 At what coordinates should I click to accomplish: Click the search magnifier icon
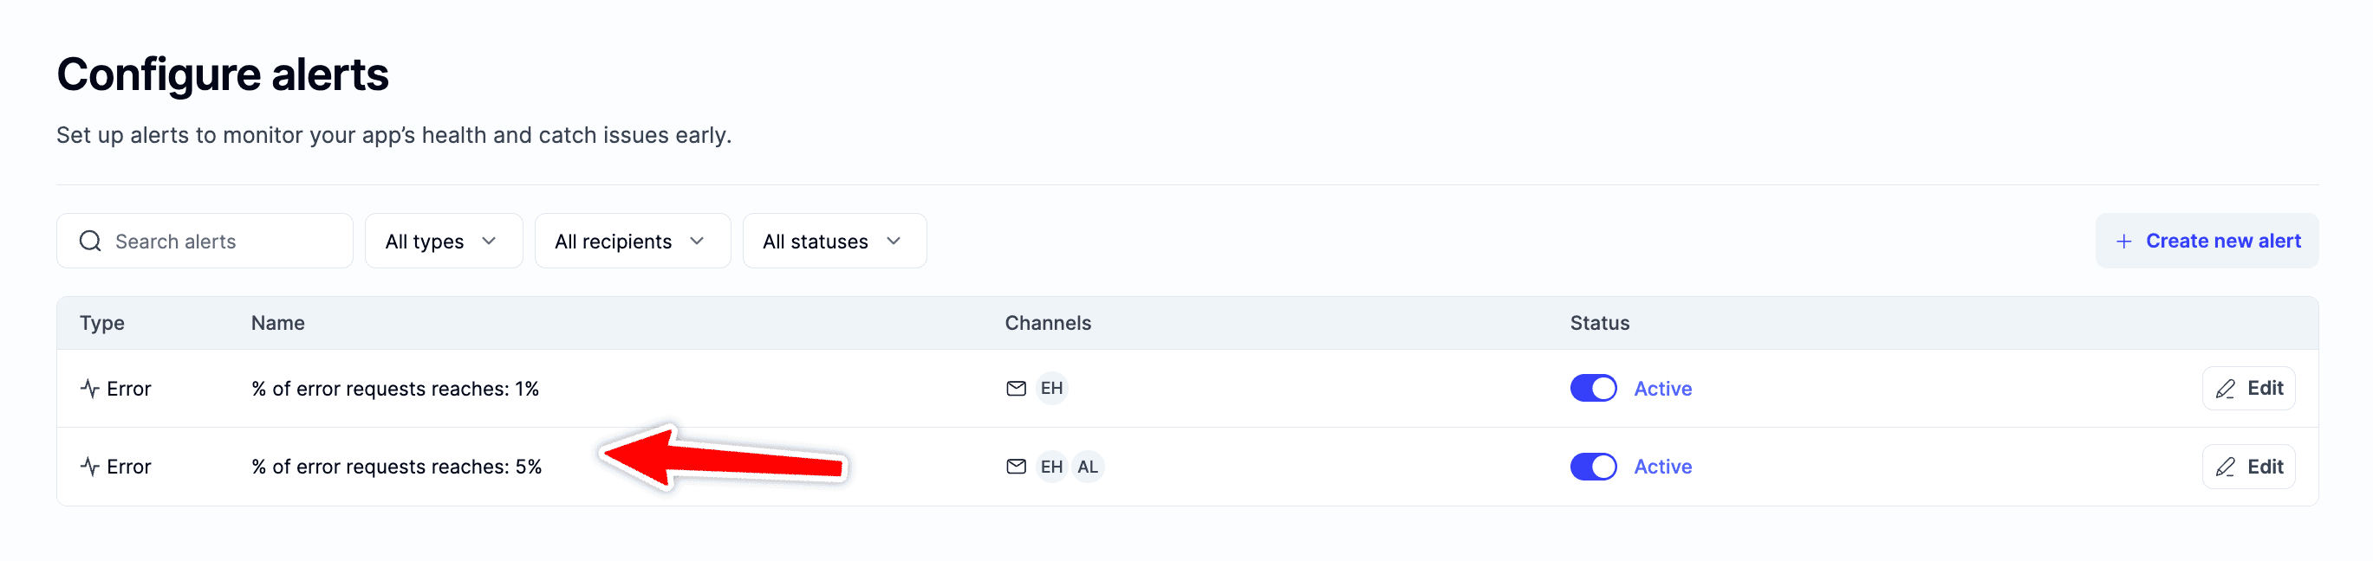click(90, 241)
